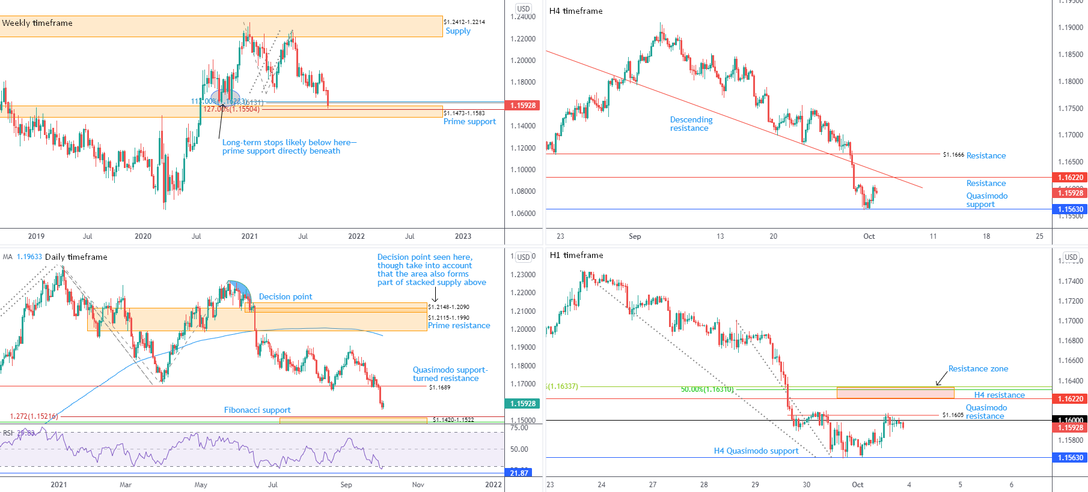Viewport: 1088px width, 492px height.
Task: Select the 'Decision point seen here' annotation
Action: coord(432,269)
